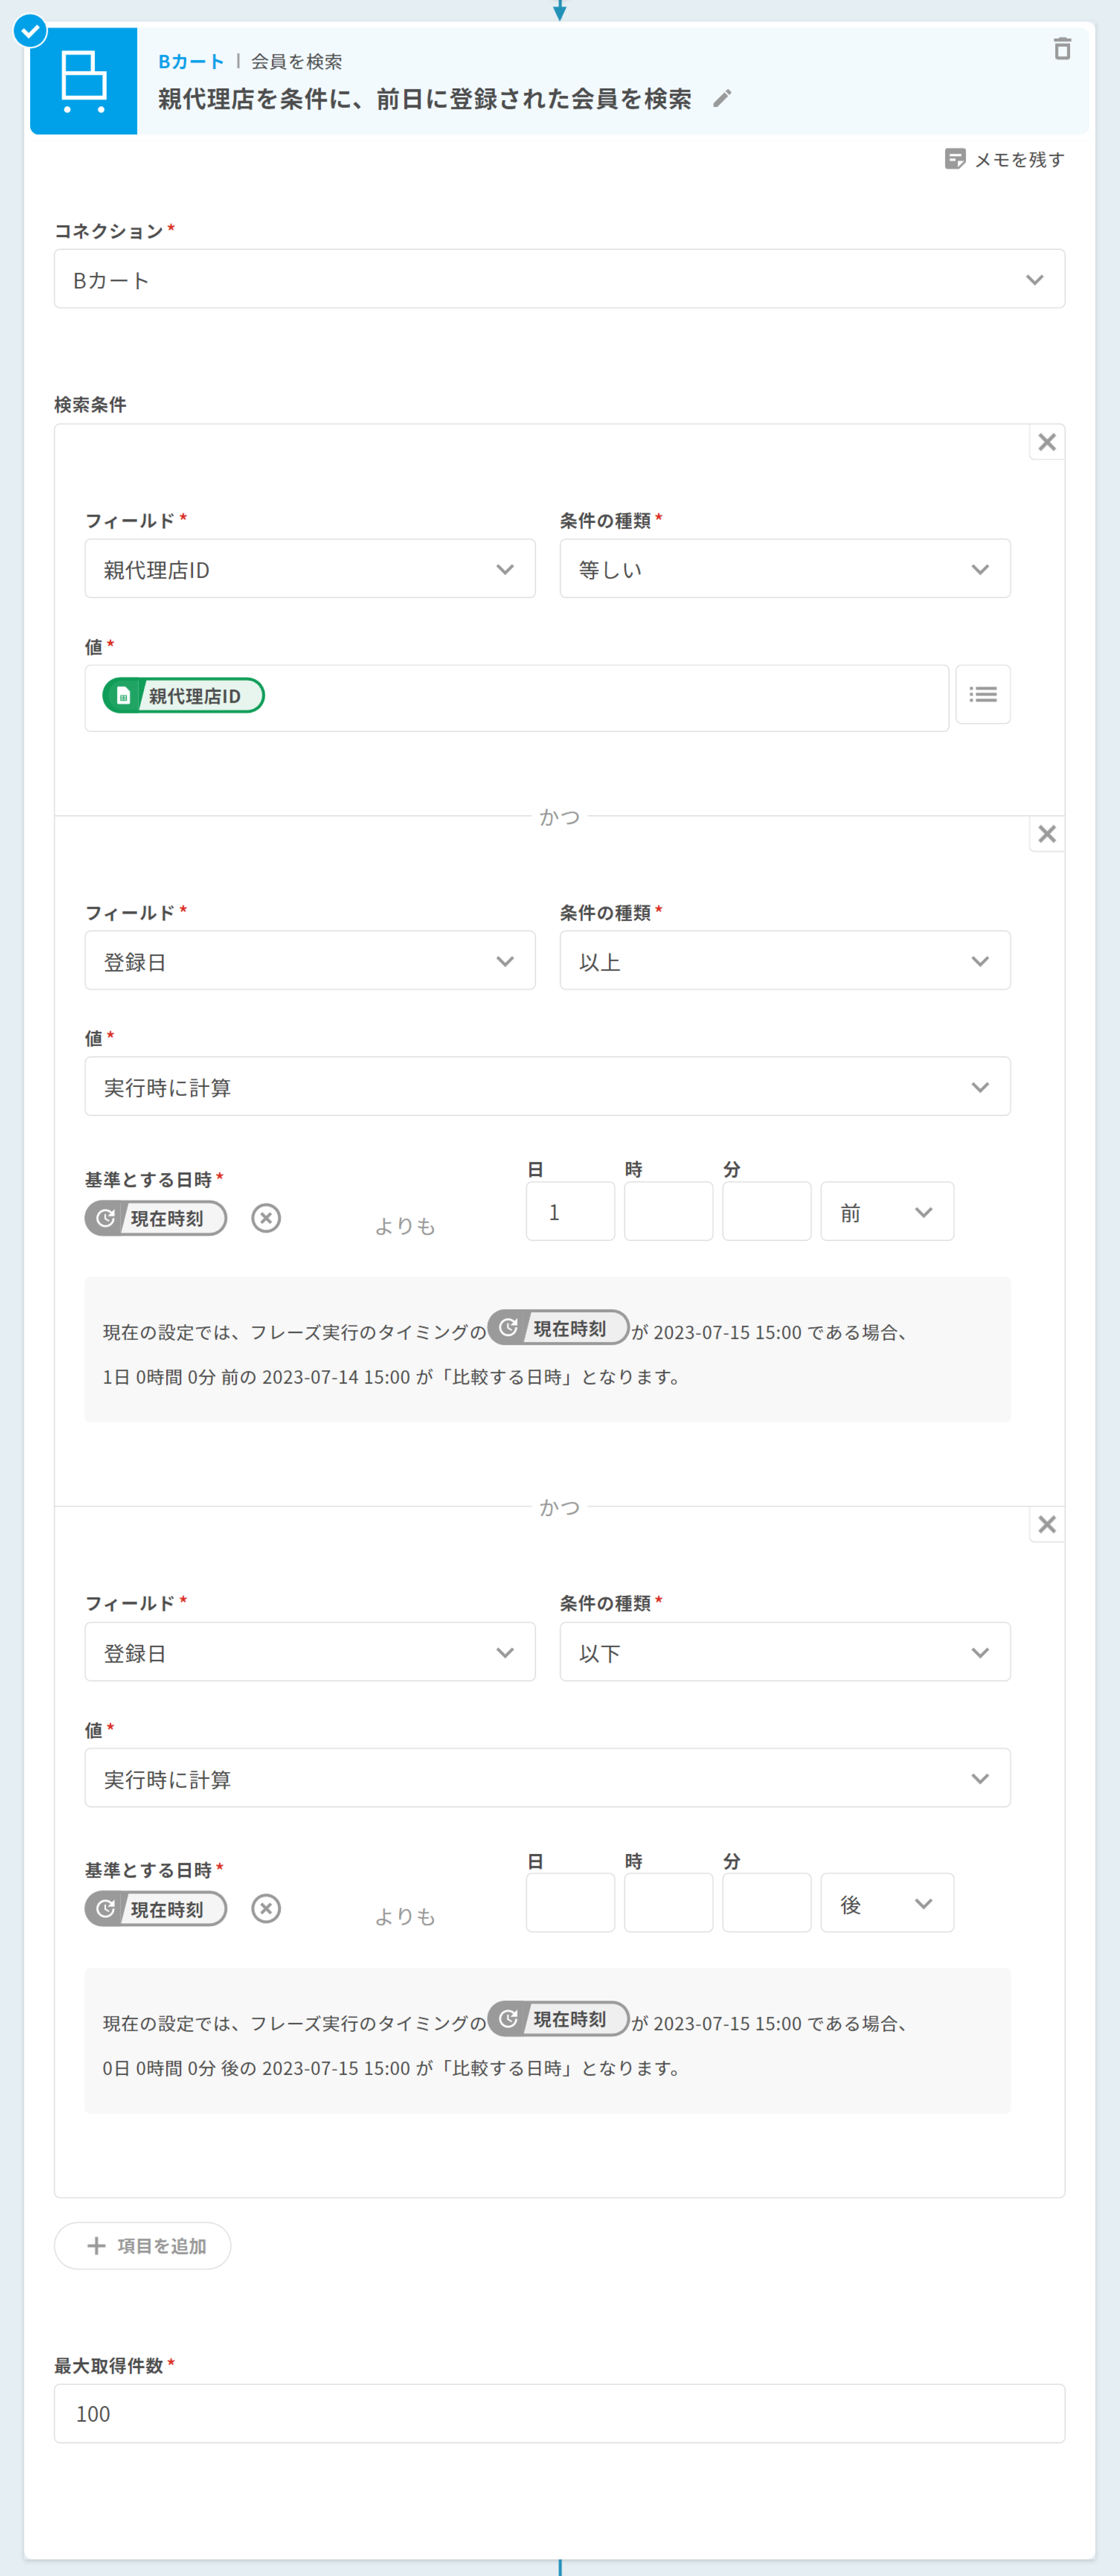
Task: Open the コネクション dropdown showing Bカート
Action: coord(559,279)
